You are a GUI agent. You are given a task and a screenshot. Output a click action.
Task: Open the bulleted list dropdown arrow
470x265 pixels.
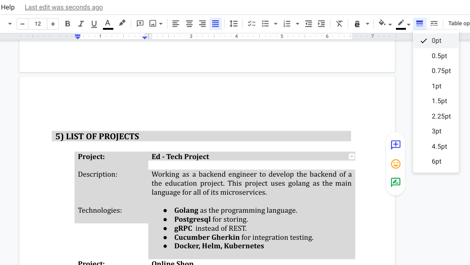coord(275,23)
